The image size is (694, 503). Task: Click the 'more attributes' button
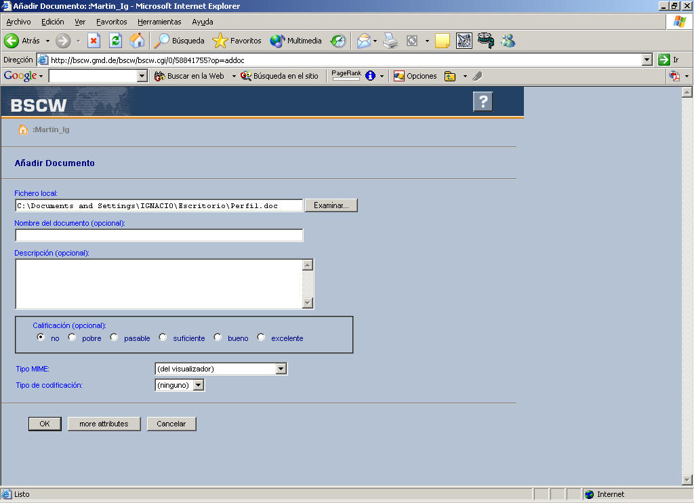pyautogui.click(x=104, y=424)
